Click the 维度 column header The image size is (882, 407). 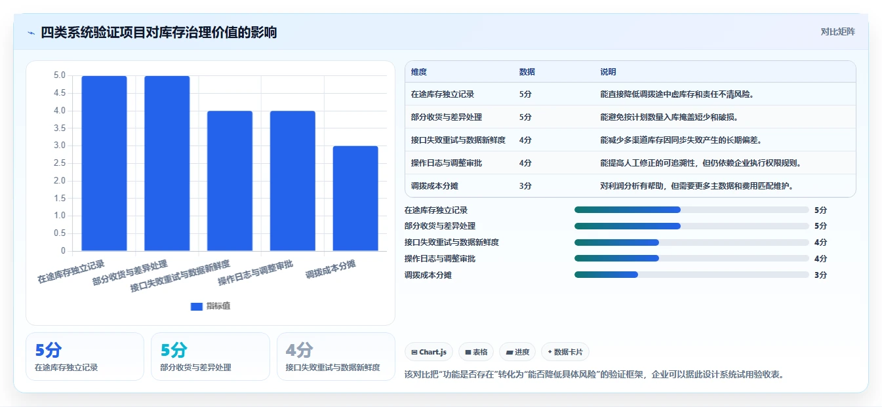point(419,72)
